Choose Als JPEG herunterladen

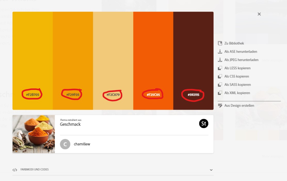(x=241, y=60)
